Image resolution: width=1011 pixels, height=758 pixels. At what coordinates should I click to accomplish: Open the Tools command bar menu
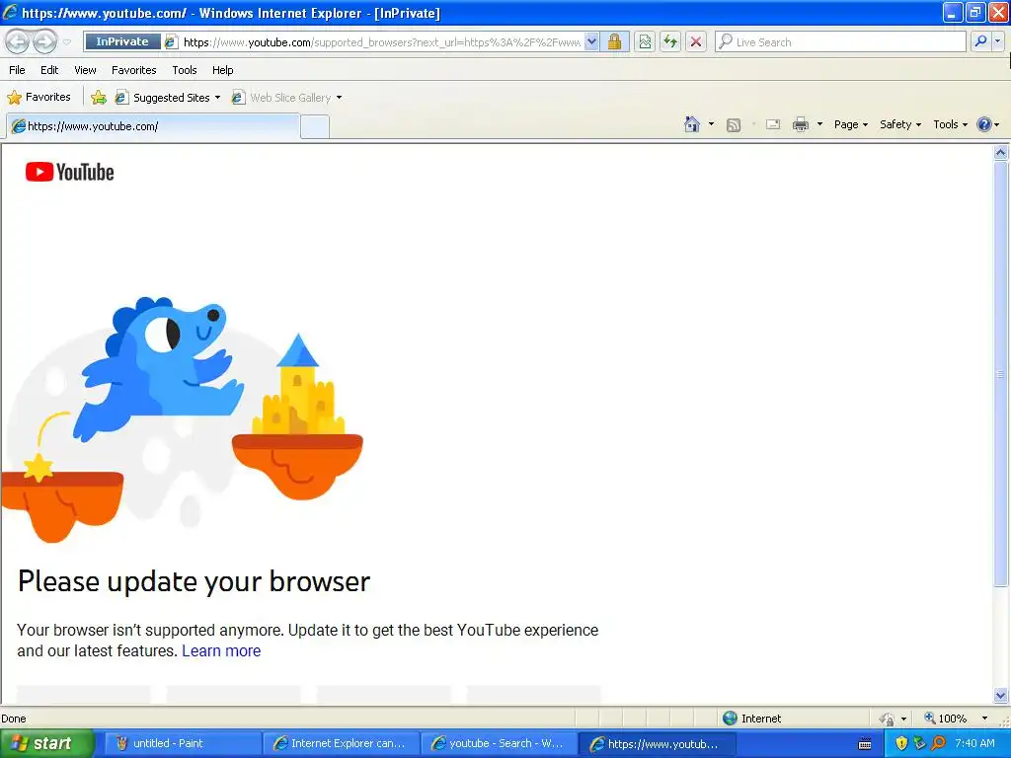[x=950, y=124]
